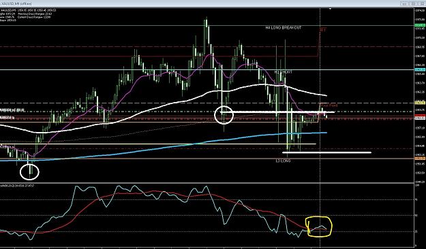Select the pale yellow horizontal level line
The height and width of the screenshot is (249, 426).
157,144
